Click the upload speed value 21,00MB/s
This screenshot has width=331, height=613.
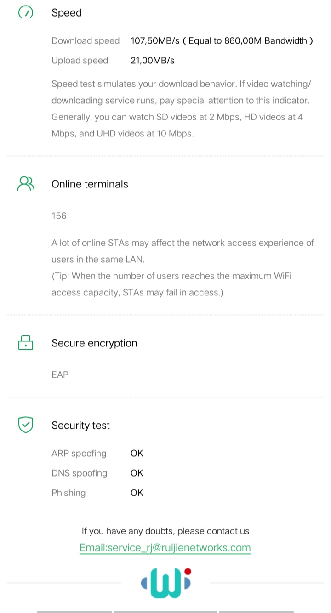153,61
